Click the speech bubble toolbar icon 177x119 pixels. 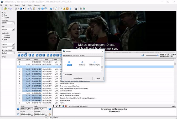click(46, 9)
